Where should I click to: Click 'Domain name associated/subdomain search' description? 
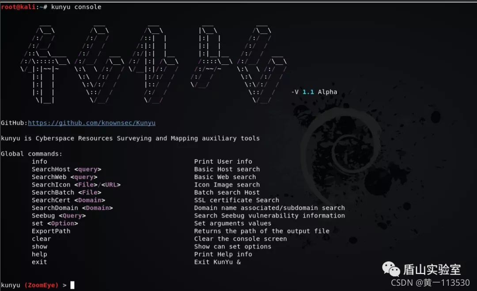tap(269, 208)
